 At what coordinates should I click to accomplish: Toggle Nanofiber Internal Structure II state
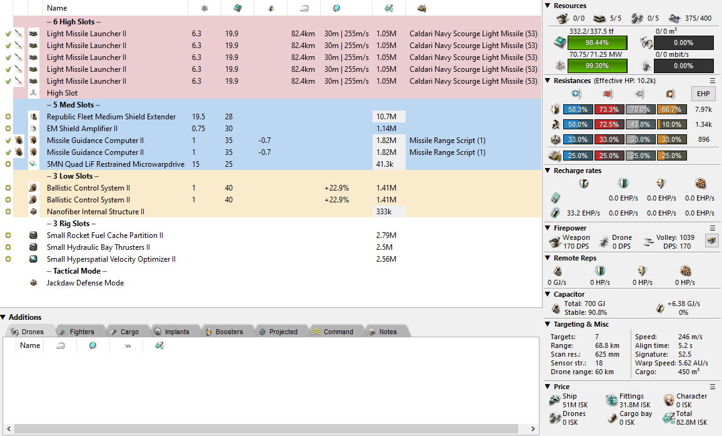pos(8,212)
